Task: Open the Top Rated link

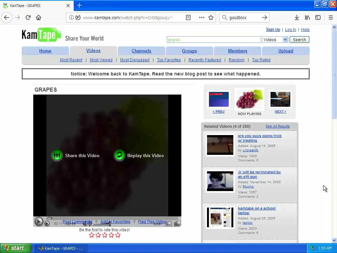Action: [x=261, y=60]
